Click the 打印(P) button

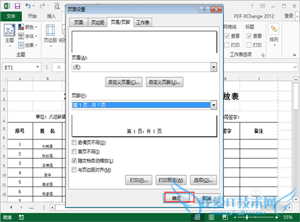click(x=139, y=181)
